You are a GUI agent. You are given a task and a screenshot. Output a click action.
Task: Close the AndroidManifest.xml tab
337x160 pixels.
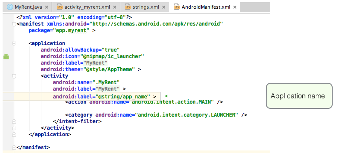(235, 7)
